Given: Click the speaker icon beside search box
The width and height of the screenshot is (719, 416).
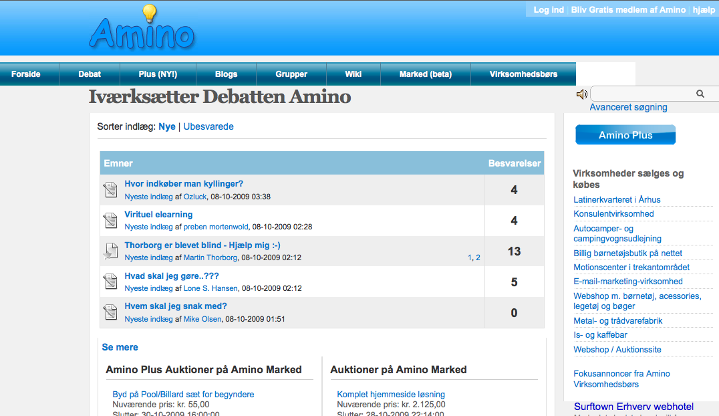Looking at the screenshot, I should (x=582, y=94).
